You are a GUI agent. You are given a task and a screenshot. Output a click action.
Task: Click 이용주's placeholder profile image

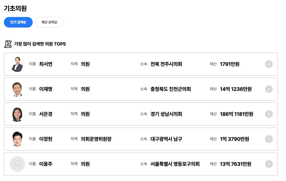17,164
